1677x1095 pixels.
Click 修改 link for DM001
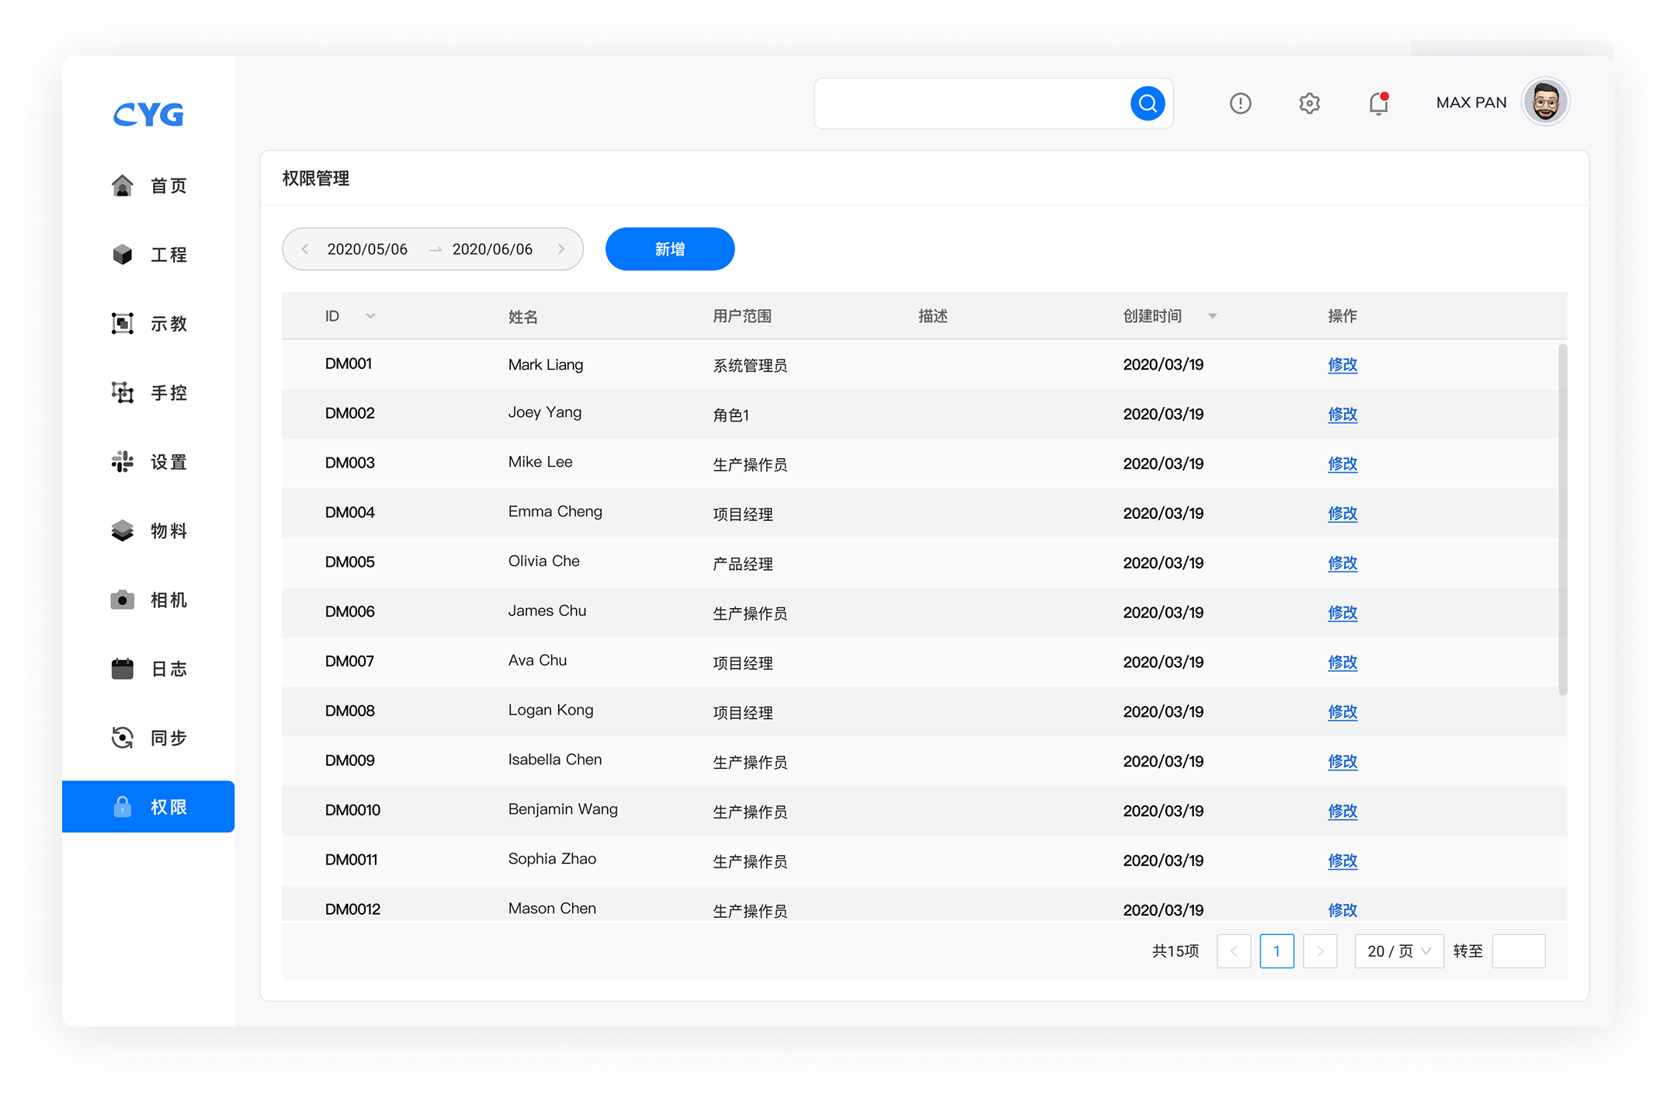click(1342, 364)
